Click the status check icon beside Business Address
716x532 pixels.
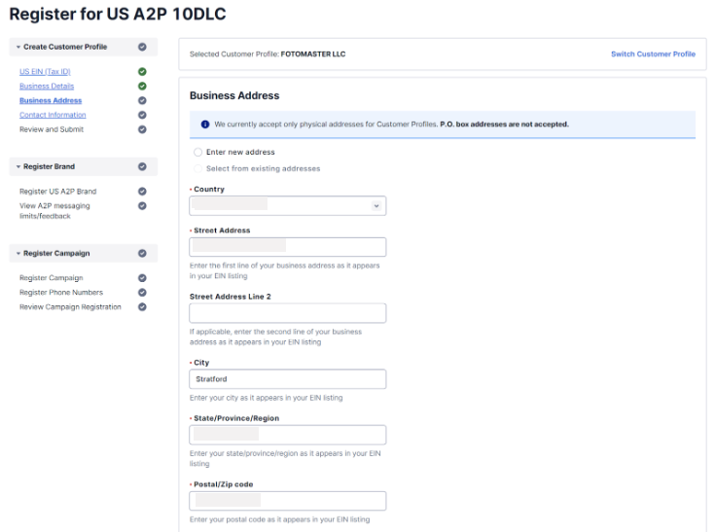pos(142,100)
